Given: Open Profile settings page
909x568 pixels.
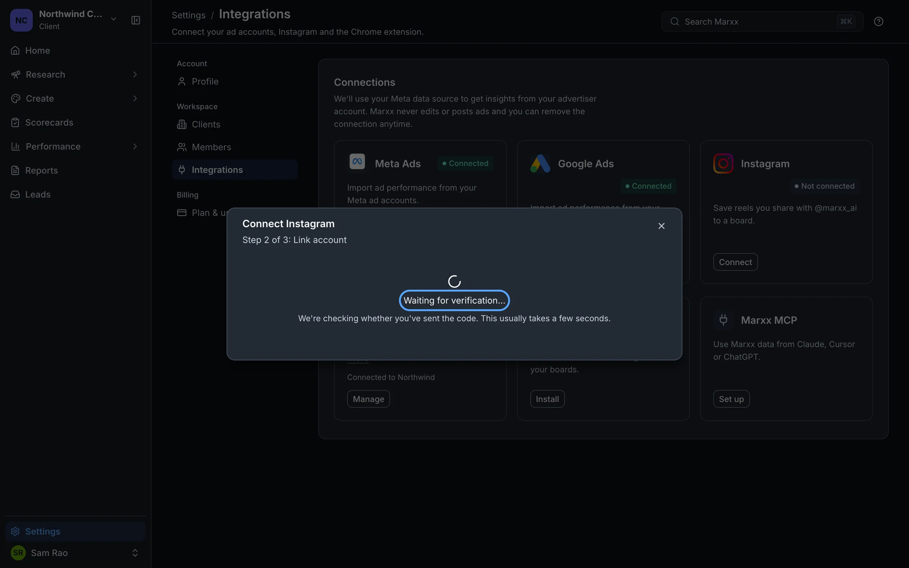Looking at the screenshot, I should (x=234, y=81).
